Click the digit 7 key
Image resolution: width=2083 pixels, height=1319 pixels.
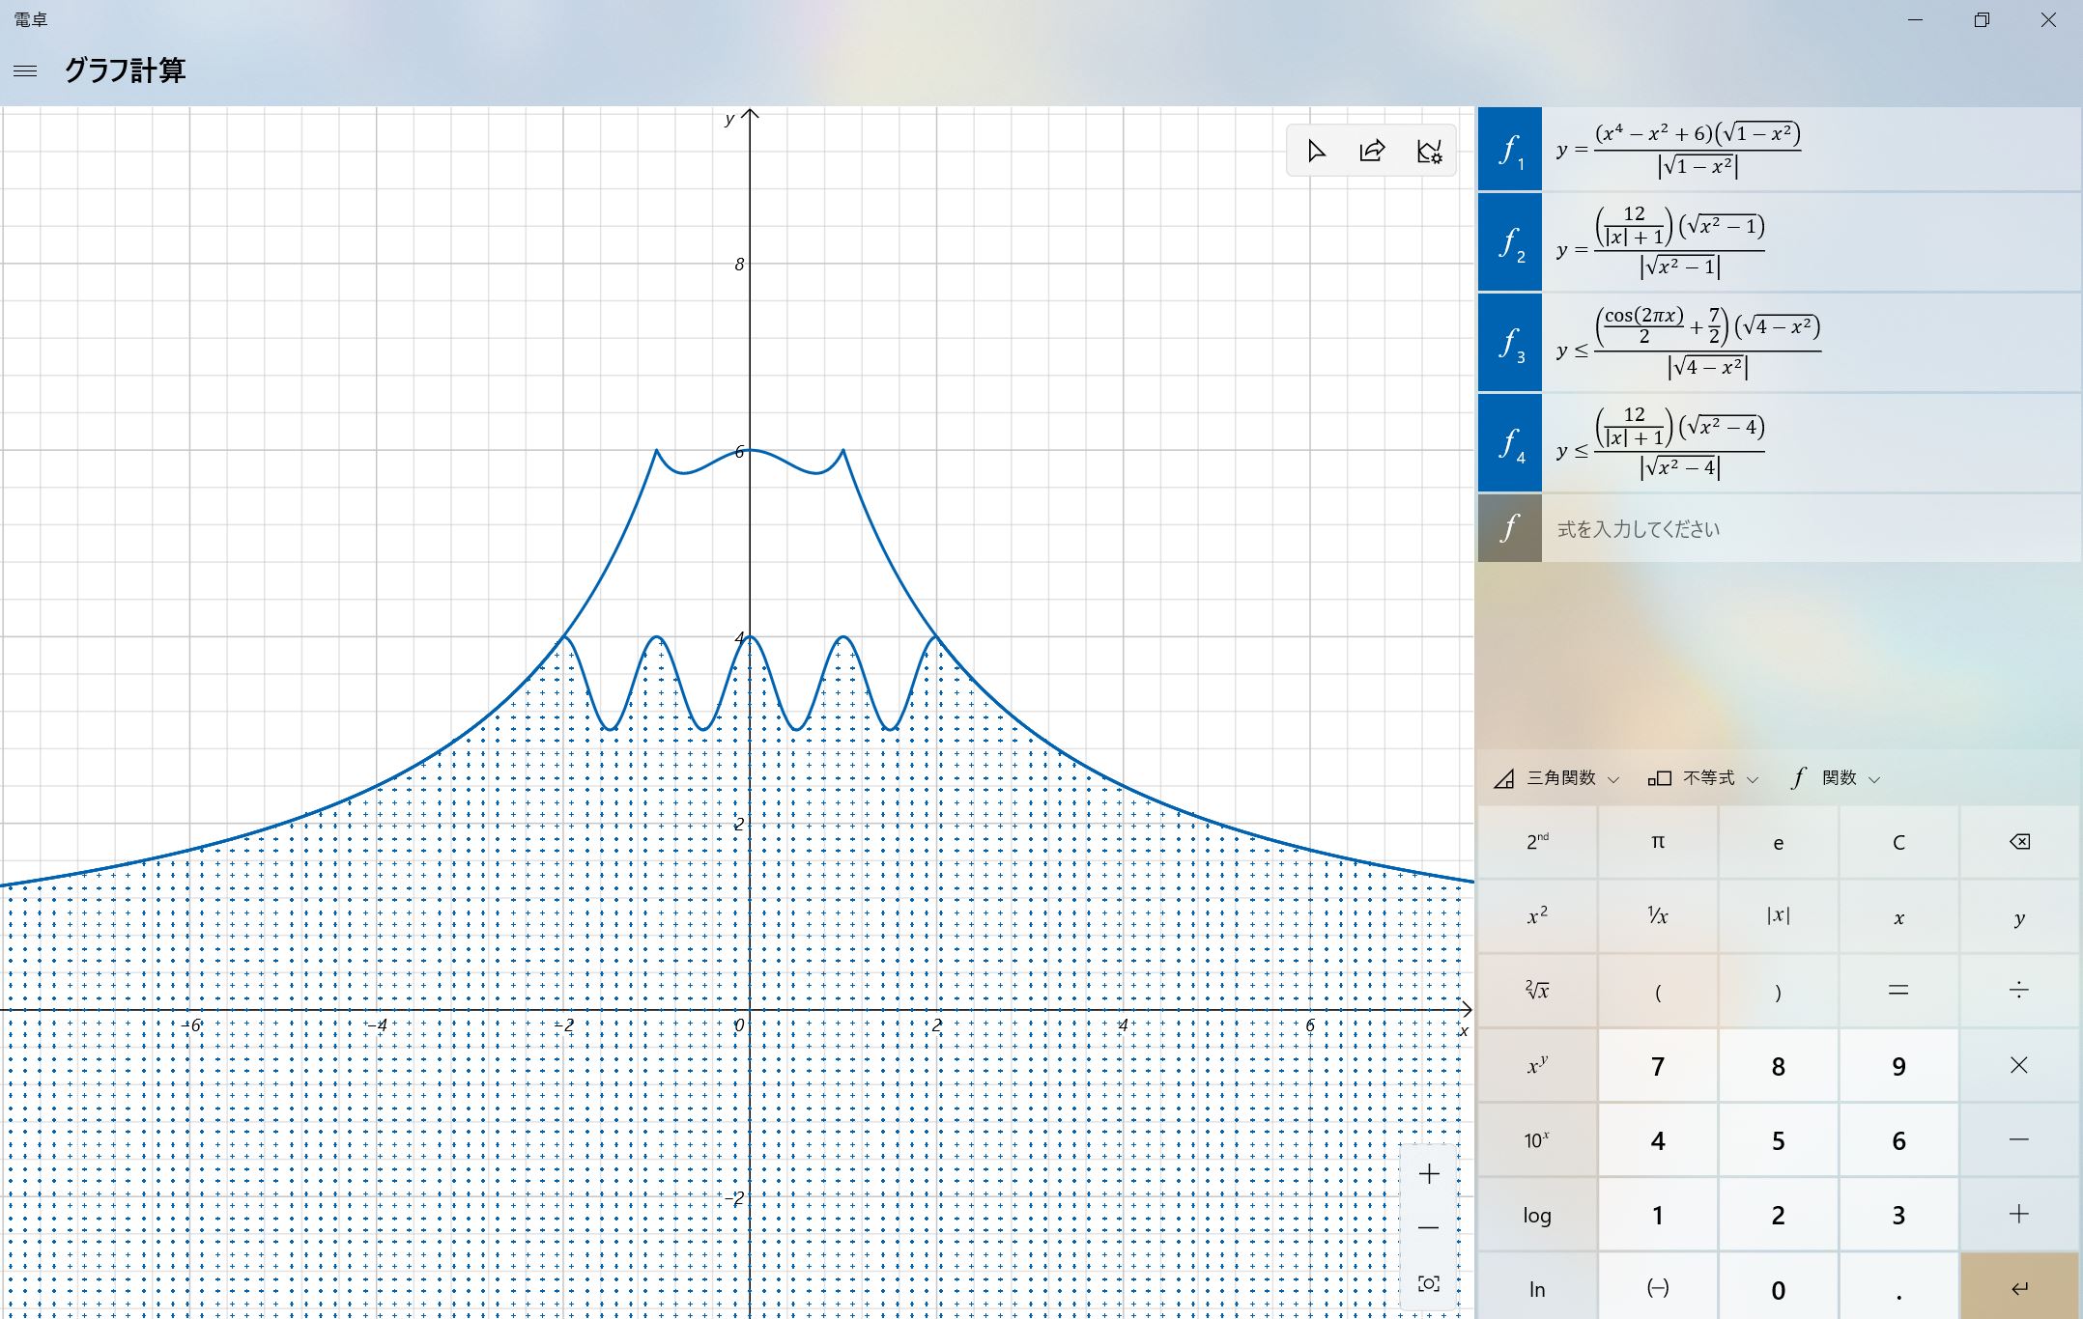(x=1658, y=1066)
